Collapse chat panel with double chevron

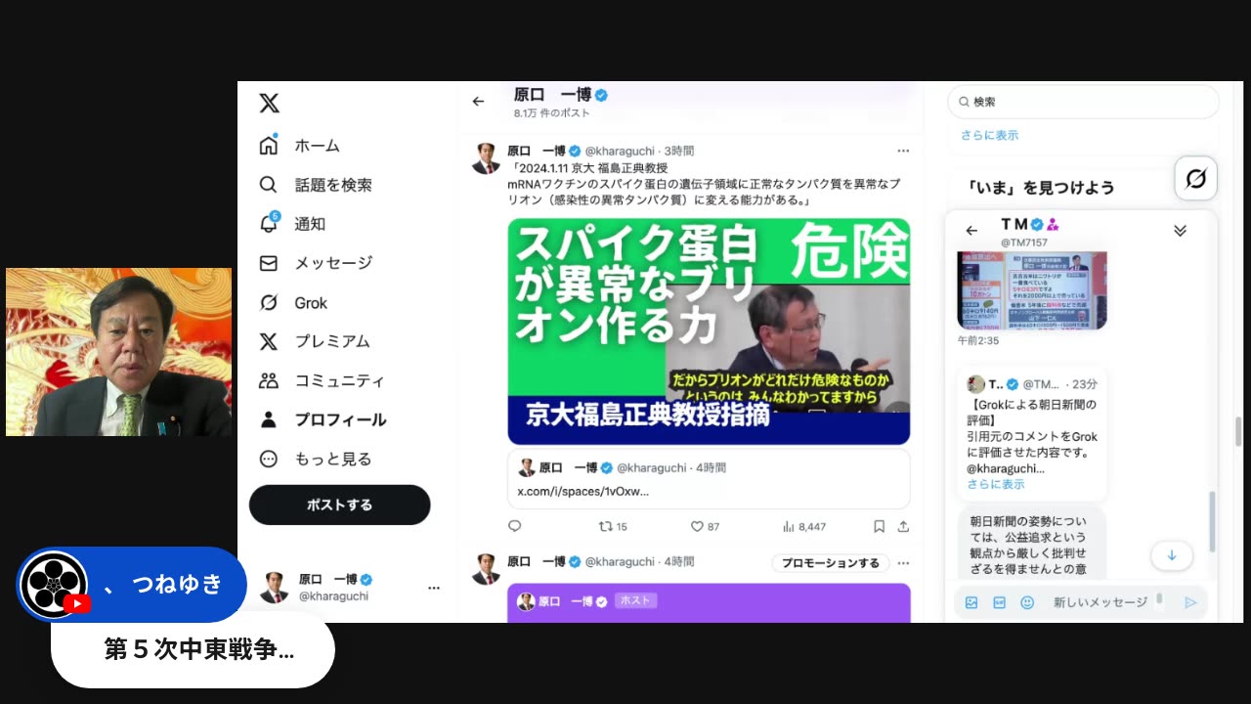1180,231
